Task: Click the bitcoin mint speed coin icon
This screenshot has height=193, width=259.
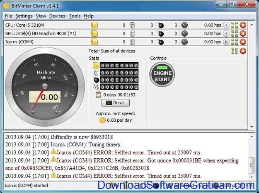Action: pyautogui.click(x=102, y=120)
